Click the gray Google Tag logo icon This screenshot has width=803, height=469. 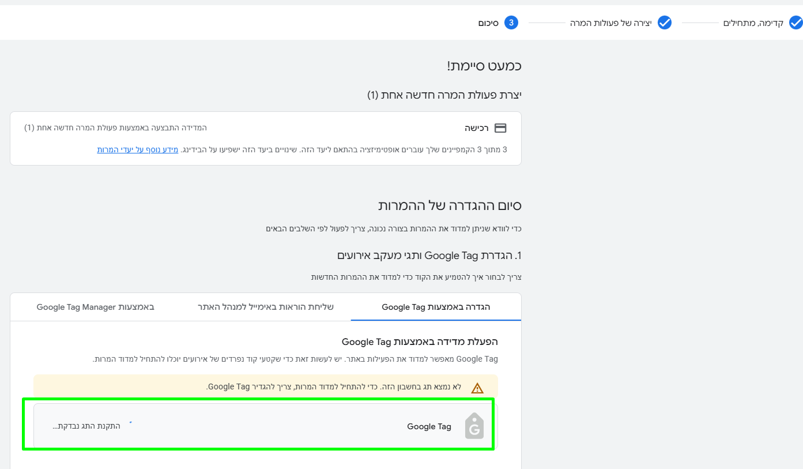(x=474, y=426)
